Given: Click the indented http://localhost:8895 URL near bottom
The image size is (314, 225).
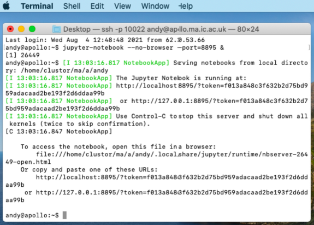Looking at the screenshot, I should [x=172, y=177].
